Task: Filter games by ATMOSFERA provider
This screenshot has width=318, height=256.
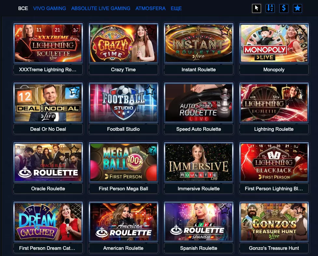Action: [151, 8]
